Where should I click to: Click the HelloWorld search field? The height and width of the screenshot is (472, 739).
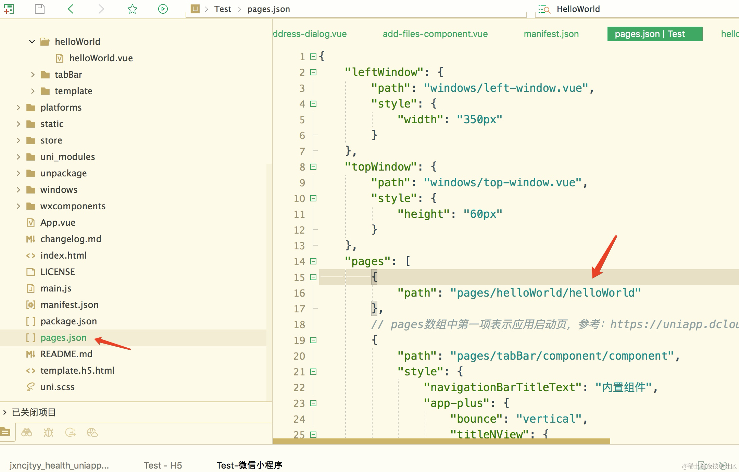click(637, 9)
